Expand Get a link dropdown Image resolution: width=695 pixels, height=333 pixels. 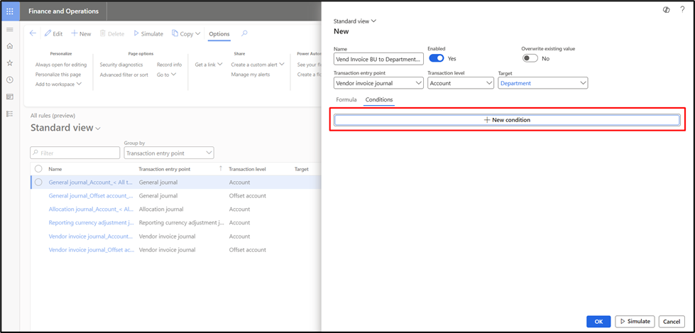coord(209,65)
